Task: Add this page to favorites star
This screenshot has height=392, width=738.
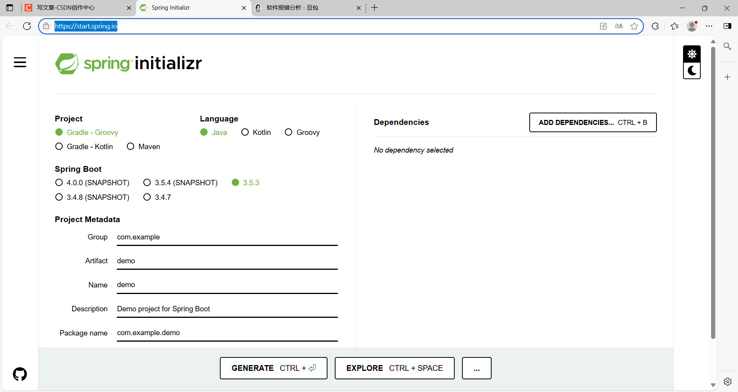Action: (634, 26)
